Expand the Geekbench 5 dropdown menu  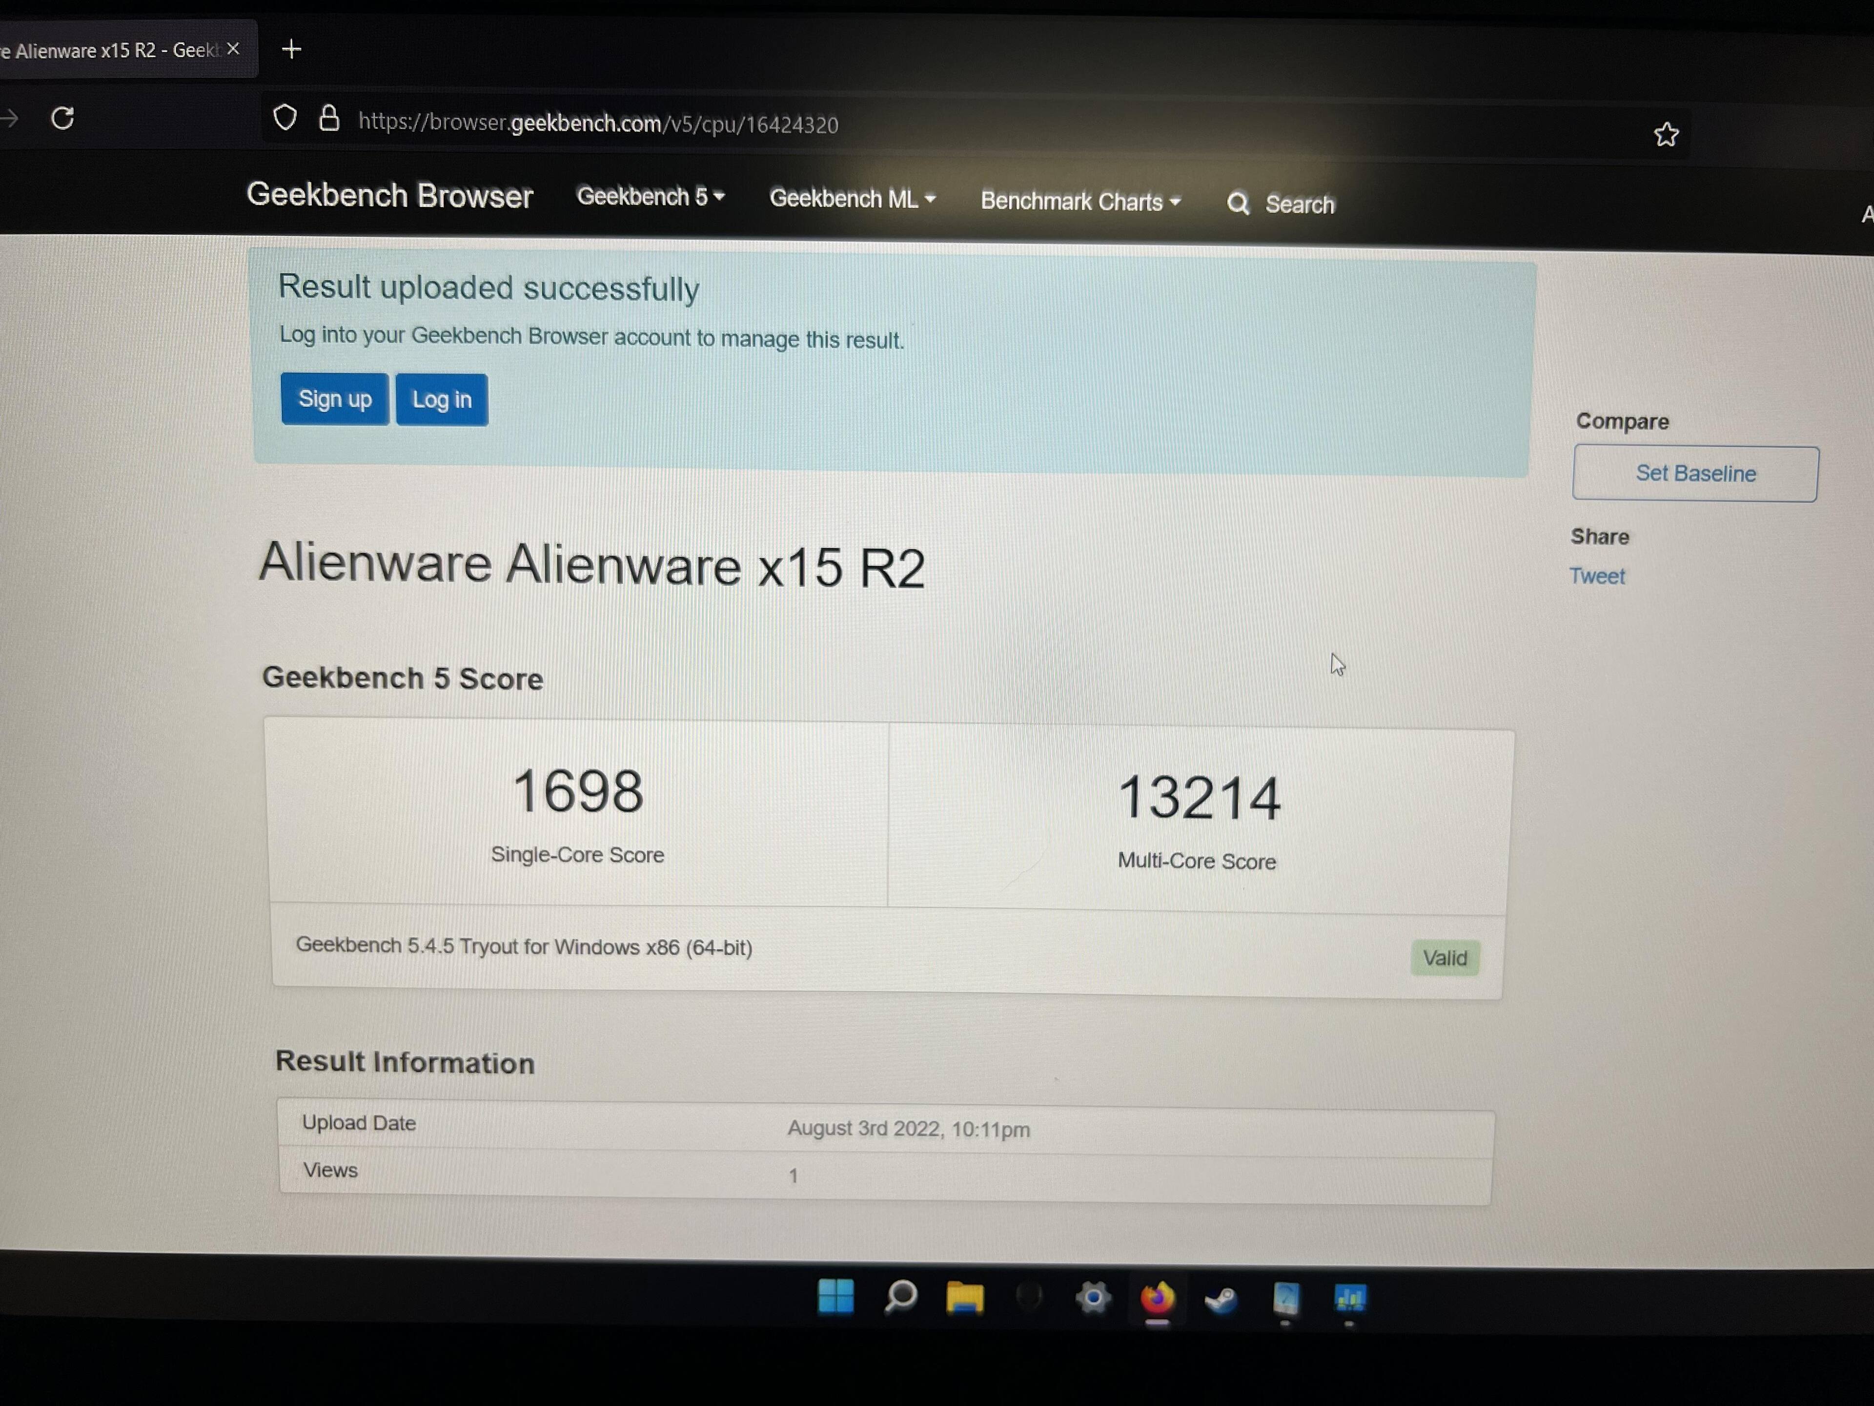650,197
